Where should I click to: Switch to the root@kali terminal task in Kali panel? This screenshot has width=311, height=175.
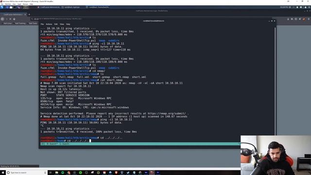coord(98,7)
